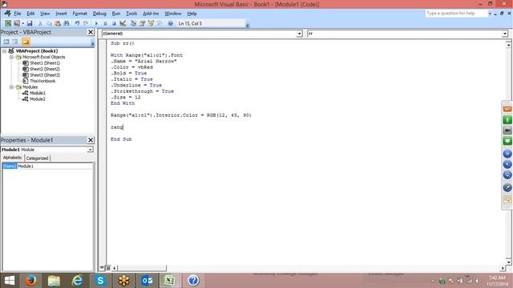The height and width of the screenshot is (288, 513).
Task: Collapse the Modules folder
Action: 11,87
